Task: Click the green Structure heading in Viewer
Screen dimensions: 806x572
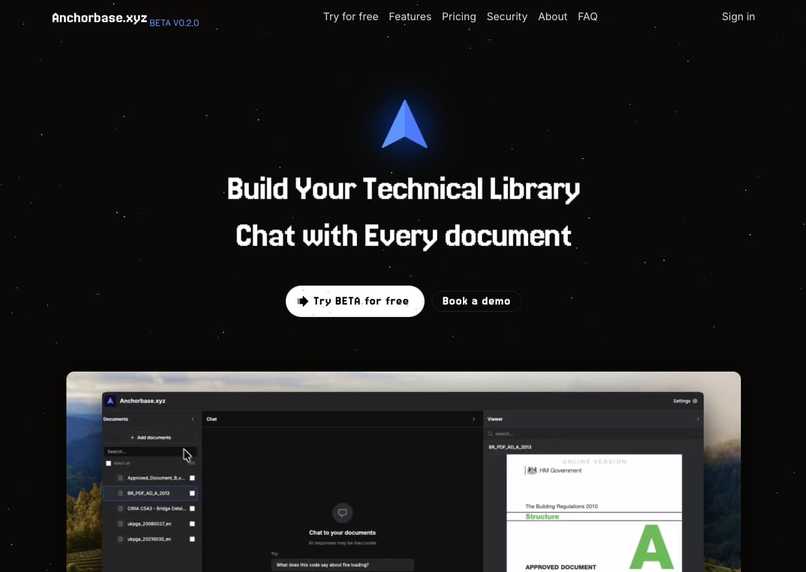Action: 542,517
